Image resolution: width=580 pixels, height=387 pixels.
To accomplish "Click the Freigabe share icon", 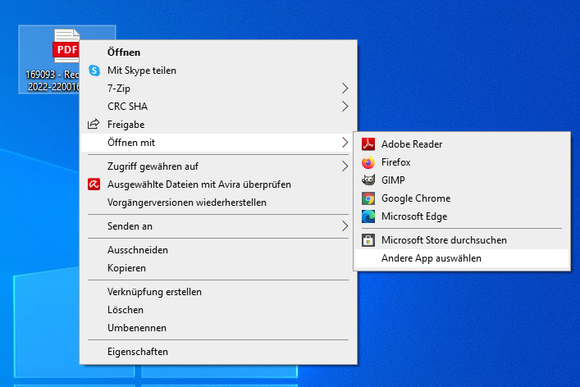I will pyautogui.click(x=94, y=124).
